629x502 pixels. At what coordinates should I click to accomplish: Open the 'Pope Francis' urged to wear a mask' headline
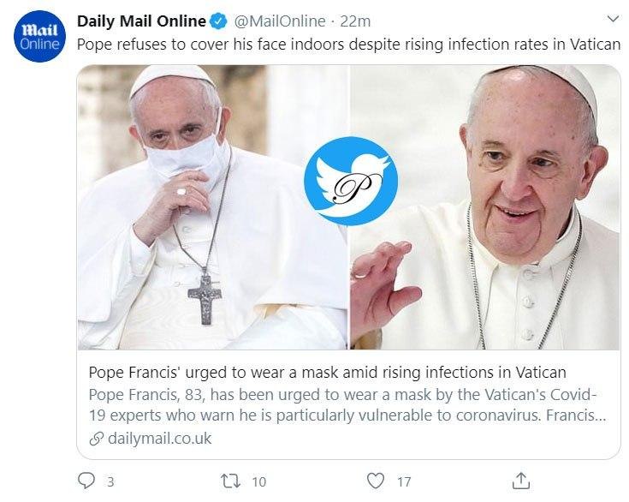tap(328, 373)
